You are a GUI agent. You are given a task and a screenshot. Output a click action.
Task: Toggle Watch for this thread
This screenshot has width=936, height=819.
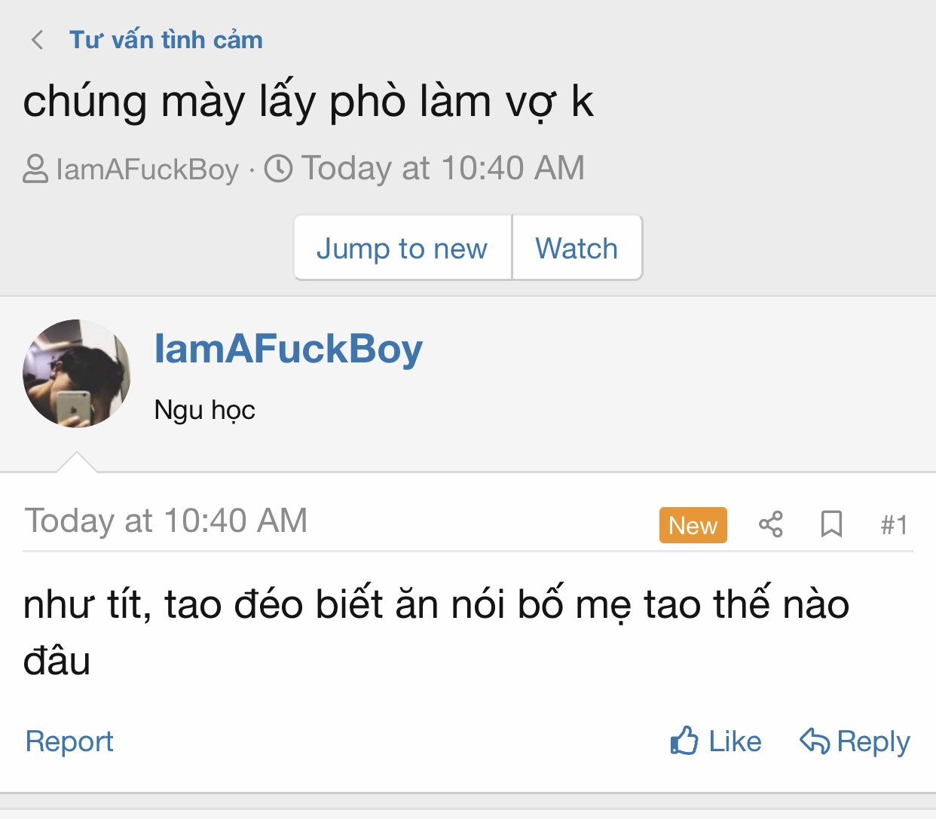(577, 248)
